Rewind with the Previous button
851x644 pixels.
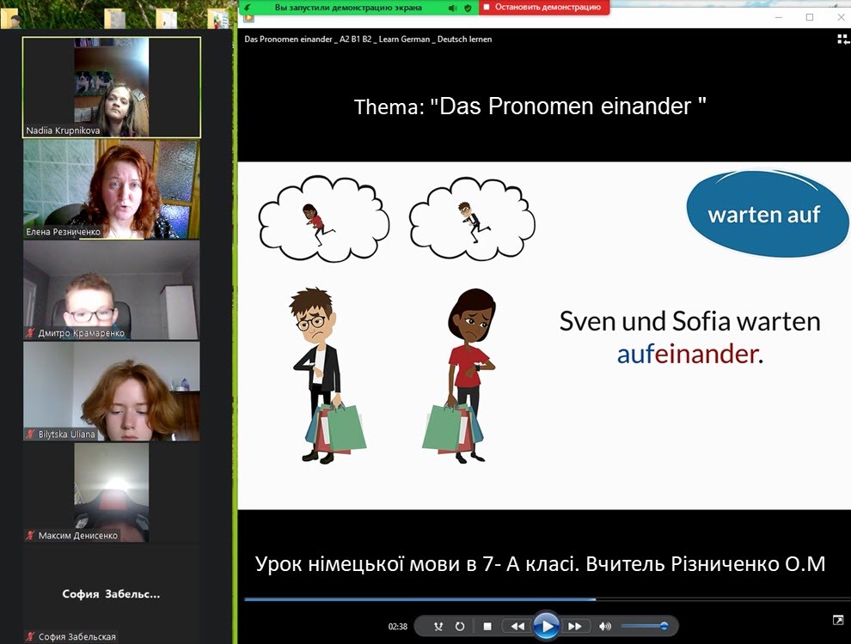(517, 627)
